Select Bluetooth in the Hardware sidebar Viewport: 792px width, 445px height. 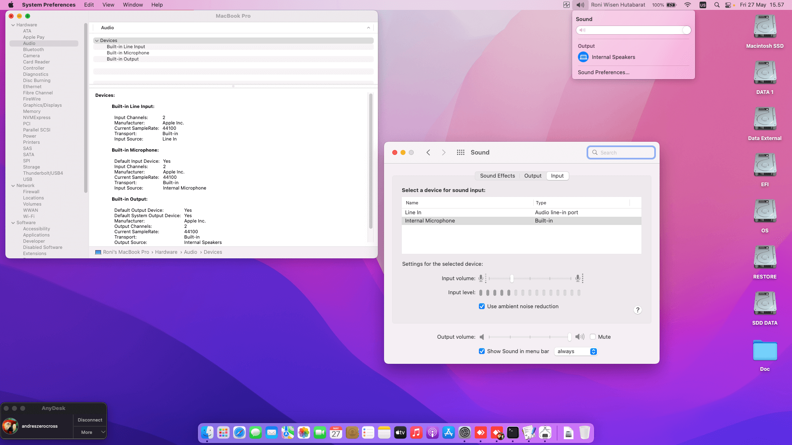coord(33,50)
